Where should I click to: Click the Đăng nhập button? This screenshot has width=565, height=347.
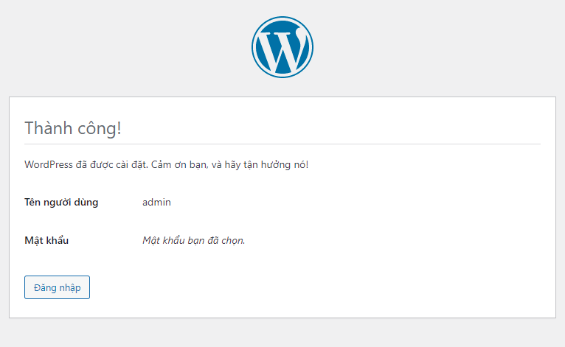tap(57, 287)
